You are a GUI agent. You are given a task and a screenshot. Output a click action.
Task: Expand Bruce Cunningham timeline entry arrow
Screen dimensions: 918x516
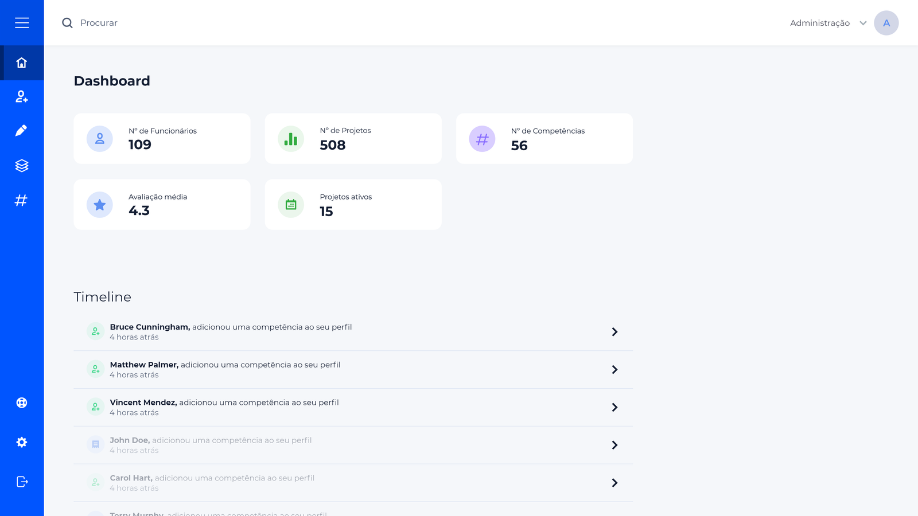(x=614, y=332)
